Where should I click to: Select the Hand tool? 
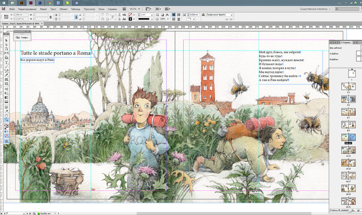[x=6, y=114]
